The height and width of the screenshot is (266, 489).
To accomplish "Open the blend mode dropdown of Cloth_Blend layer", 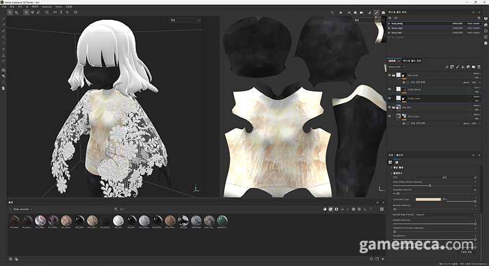I will tap(477, 88).
